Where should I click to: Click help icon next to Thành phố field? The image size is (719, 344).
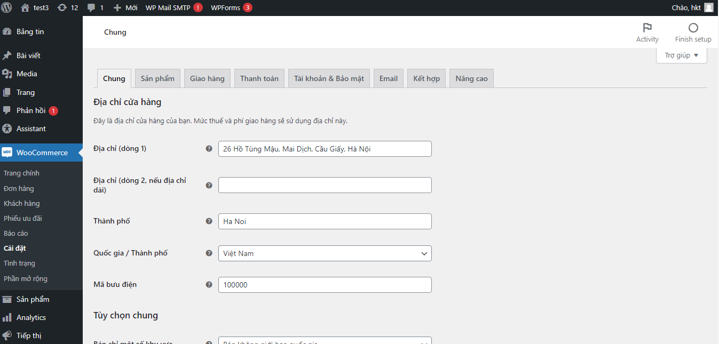[209, 221]
